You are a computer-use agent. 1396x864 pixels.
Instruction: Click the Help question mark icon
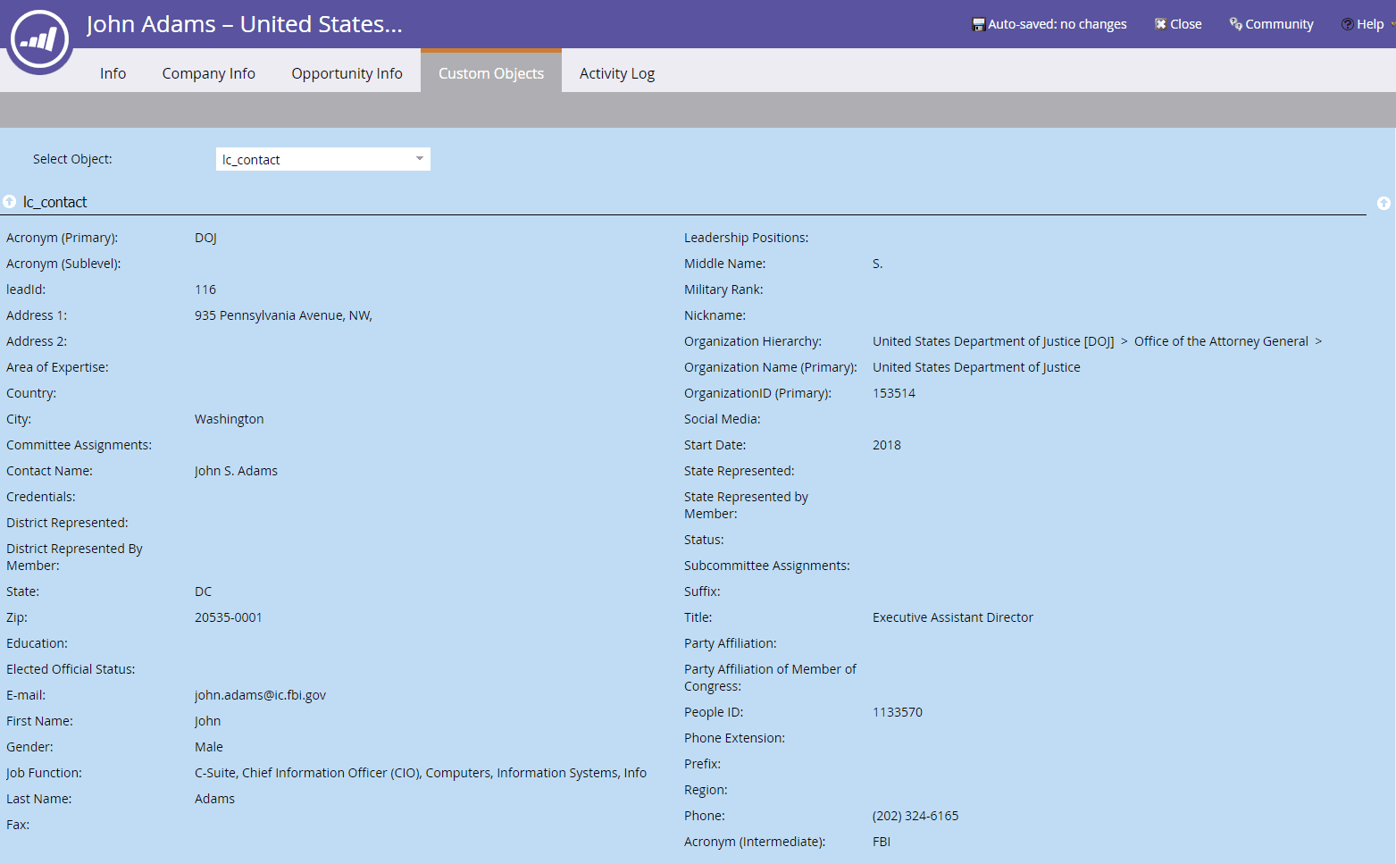pyautogui.click(x=1347, y=24)
